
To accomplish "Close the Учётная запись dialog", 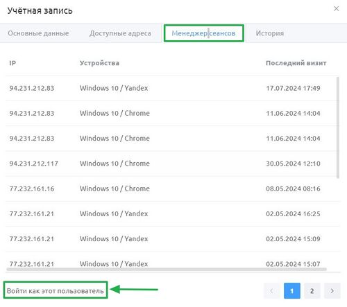I will tap(336, 9).
